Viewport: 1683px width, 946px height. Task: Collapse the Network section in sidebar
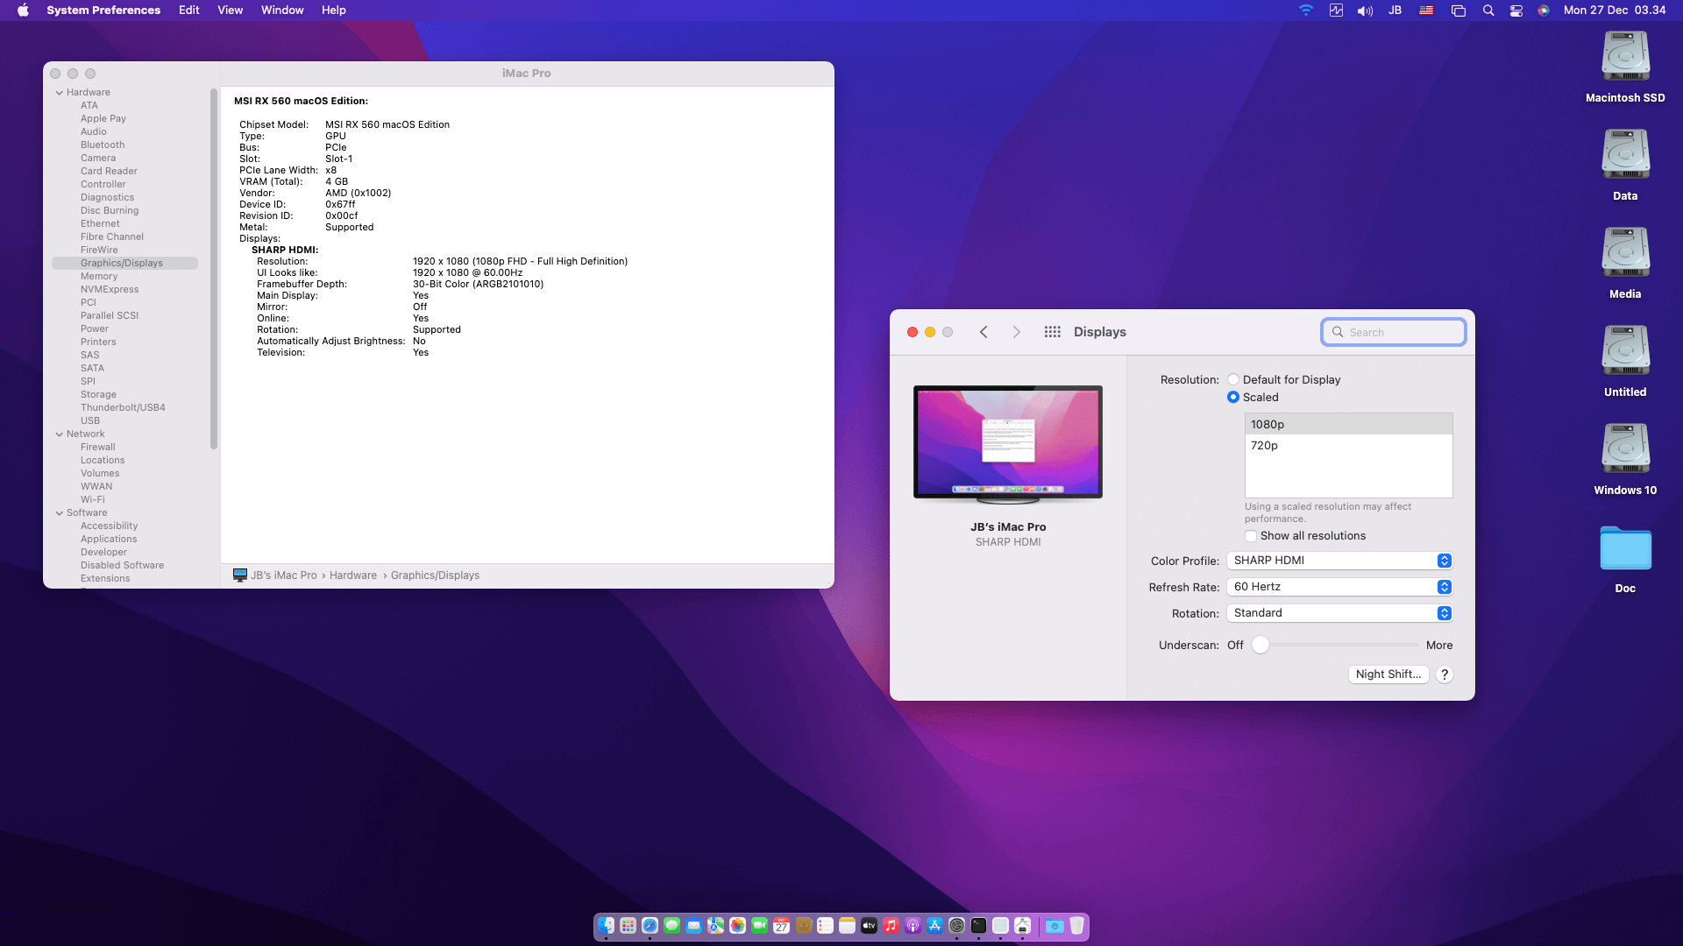click(x=60, y=434)
